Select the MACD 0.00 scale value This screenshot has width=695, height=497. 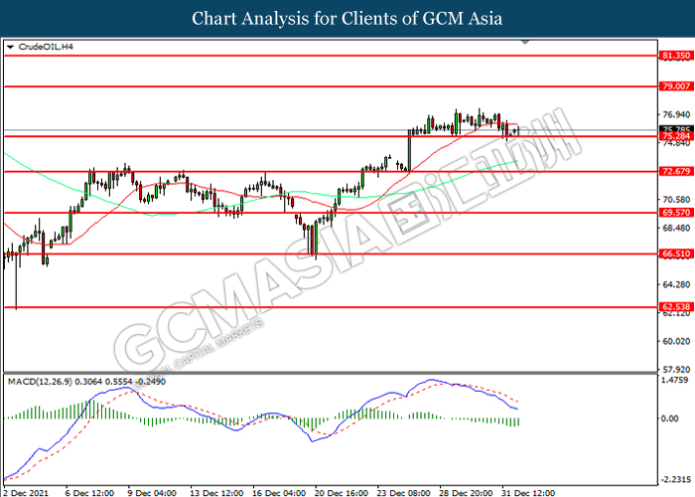670,418
